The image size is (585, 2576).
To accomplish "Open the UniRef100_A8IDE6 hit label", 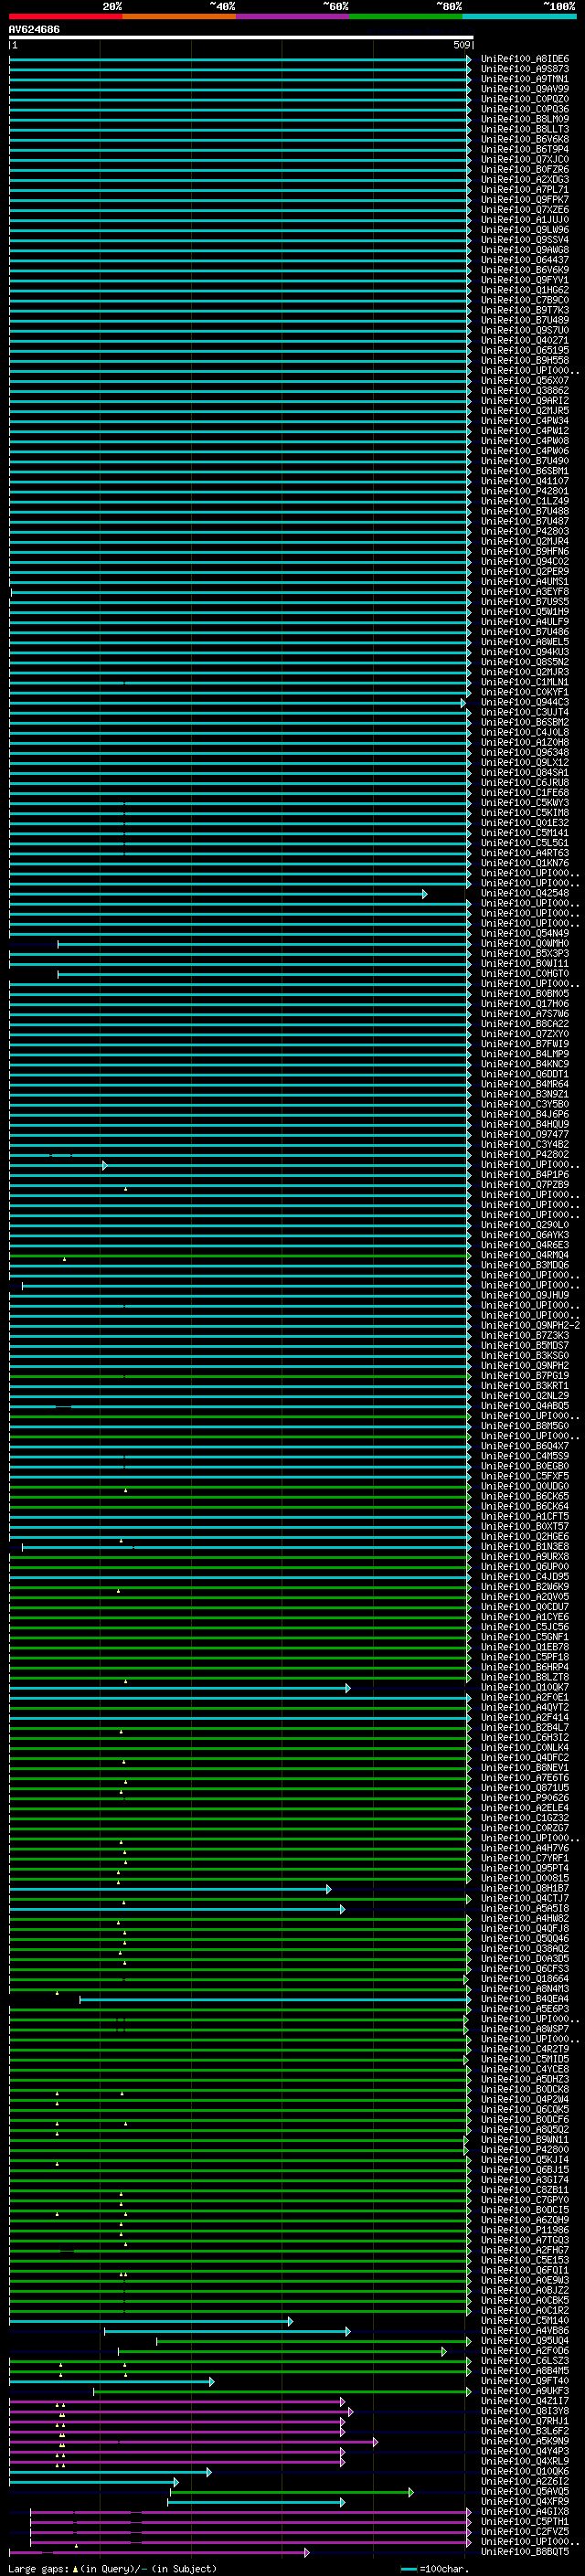I will tap(524, 59).
